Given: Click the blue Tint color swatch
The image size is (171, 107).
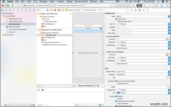Looking at the screenshot, I should pos(118,93).
